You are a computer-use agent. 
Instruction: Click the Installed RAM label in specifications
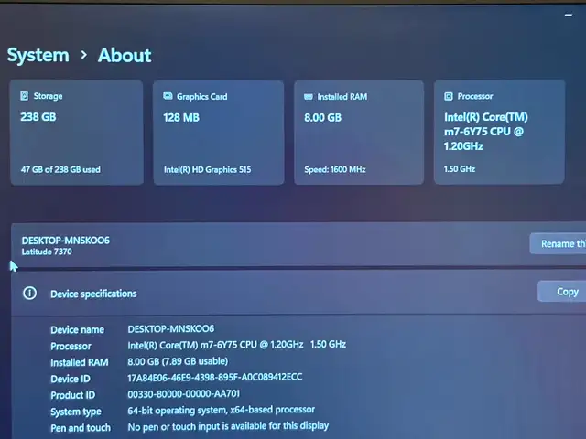pos(80,362)
